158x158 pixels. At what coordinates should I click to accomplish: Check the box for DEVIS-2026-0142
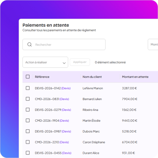pos(28,88)
